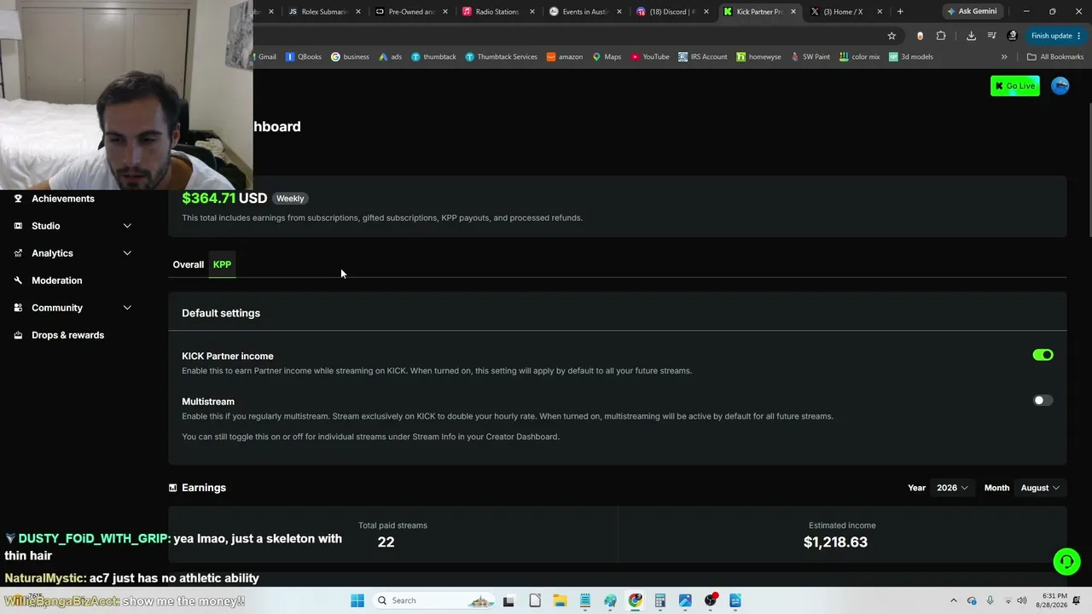Screen dimensions: 1092x614
Task: Click the $364.71 USD earnings amount
Action: tap(224, 198)
